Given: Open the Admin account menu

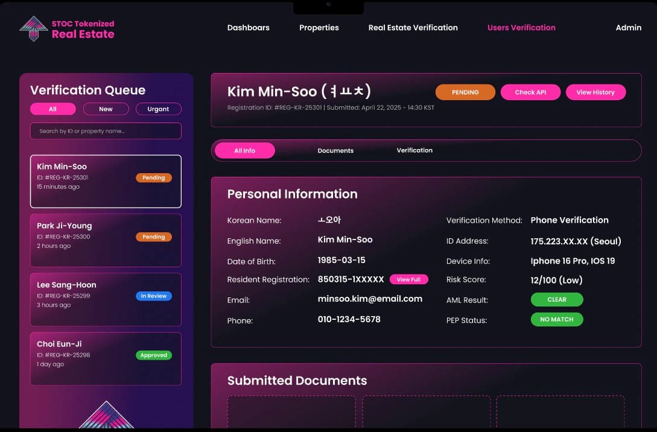Looking at the screenshot, I should (628, 28).
